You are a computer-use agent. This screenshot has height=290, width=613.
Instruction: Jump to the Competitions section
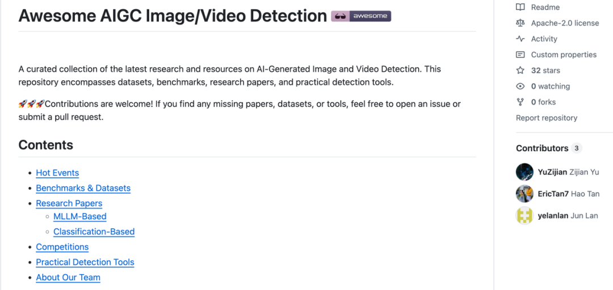point(62,247)
